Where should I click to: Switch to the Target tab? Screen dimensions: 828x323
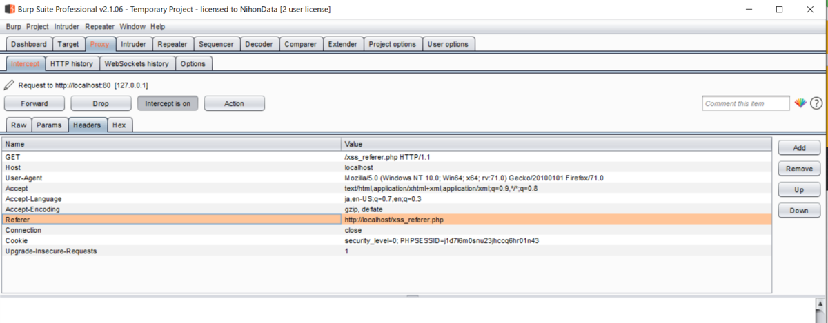pyautogui.click(x=68, y=44)
